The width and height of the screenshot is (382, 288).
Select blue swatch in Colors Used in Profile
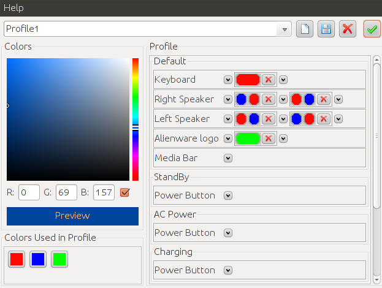pos(38,259)
